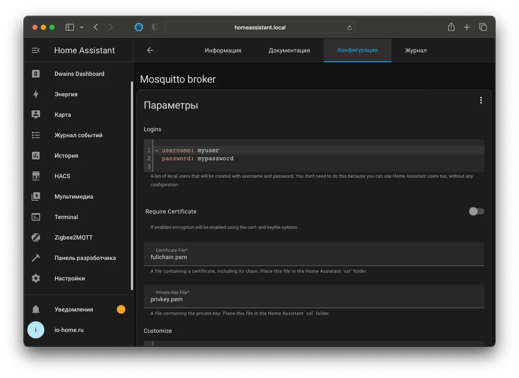Click the Уведомления bell icon
Viewport: 519px width, 378px height.
36,309
